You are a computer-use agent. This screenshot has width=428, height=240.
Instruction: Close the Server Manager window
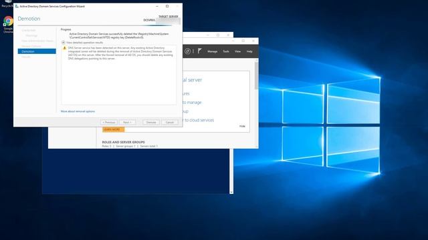click(253, 41)
